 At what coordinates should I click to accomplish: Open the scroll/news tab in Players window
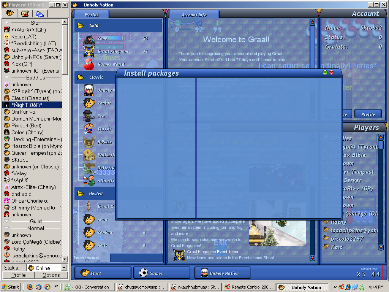click(x=25, y=14)
